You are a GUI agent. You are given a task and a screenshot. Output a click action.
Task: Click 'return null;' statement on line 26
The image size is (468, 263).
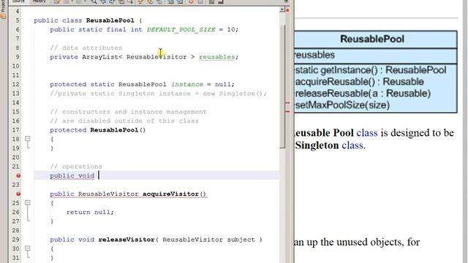[x=90, y=213]
